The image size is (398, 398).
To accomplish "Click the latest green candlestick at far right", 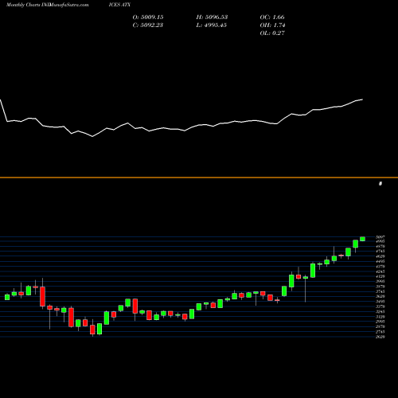I will click(x=362, y=239).
